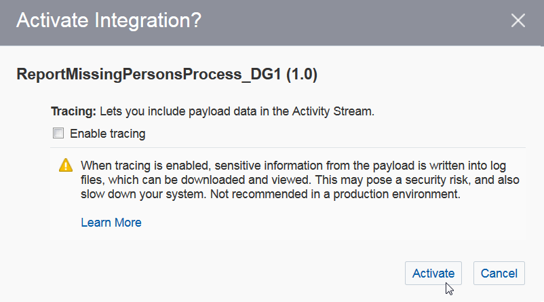This screenshot has width=544, height=302.
Task: Click the "(1.0)" version number
Action: coord(301,75)
